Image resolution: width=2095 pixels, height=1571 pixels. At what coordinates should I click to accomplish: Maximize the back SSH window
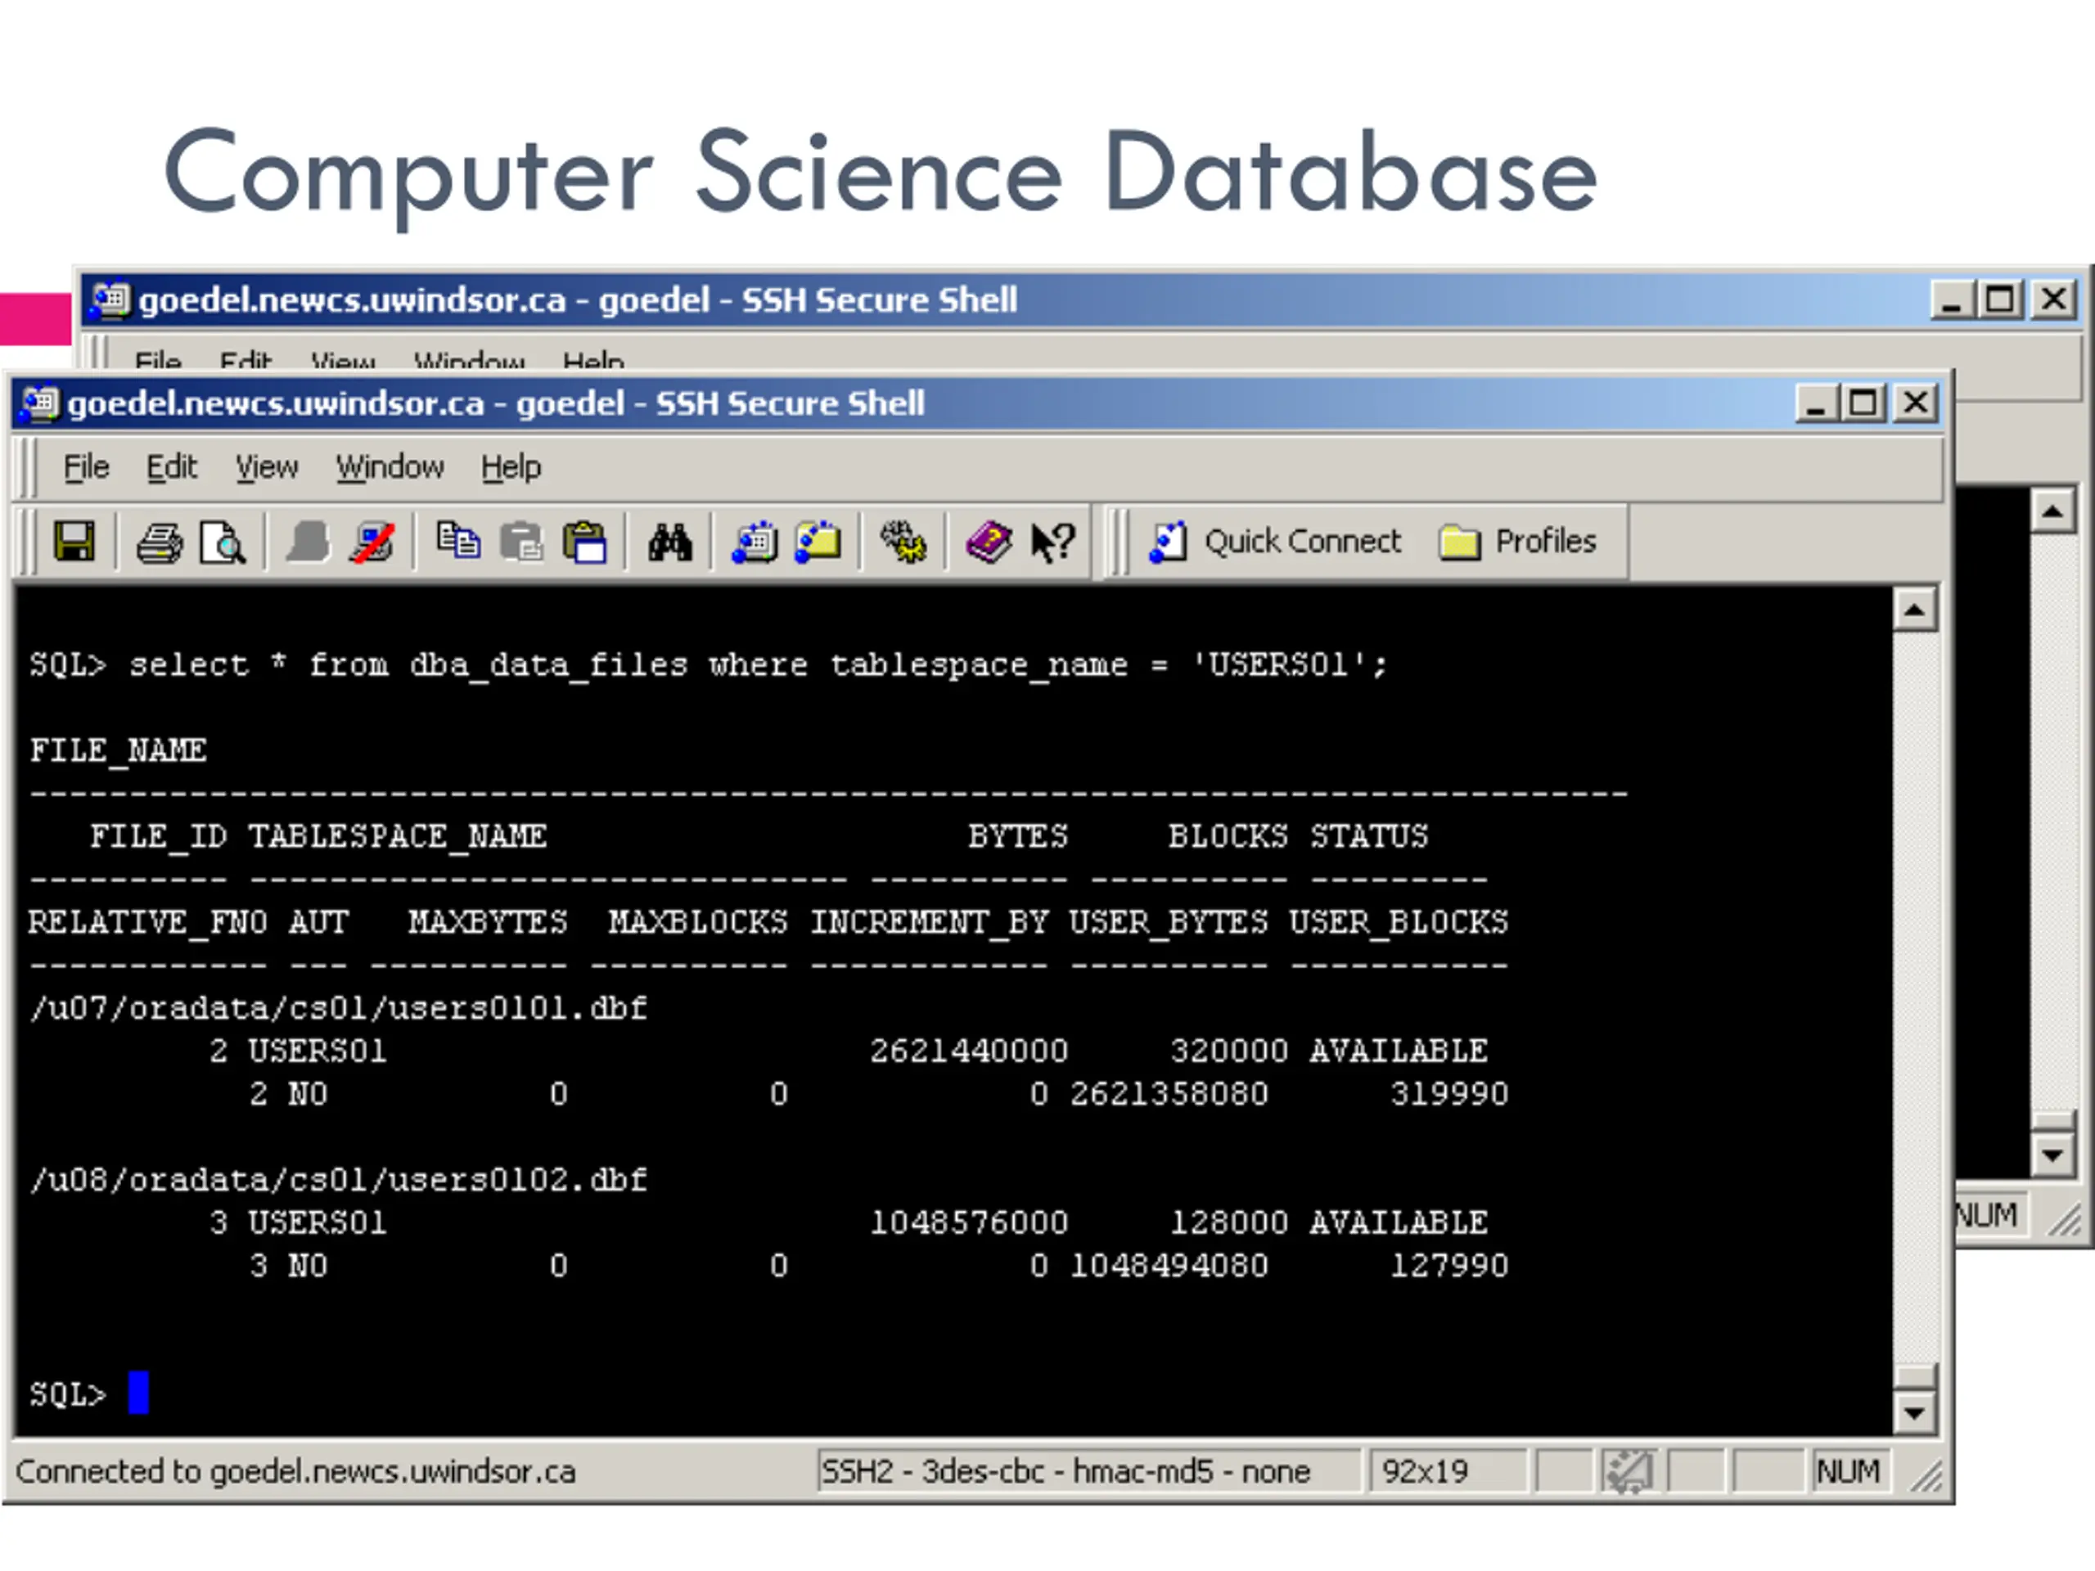coord(2000,300)
